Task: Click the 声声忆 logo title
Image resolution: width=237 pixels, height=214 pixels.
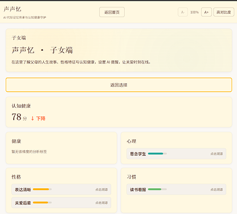Action: (13, 9)
